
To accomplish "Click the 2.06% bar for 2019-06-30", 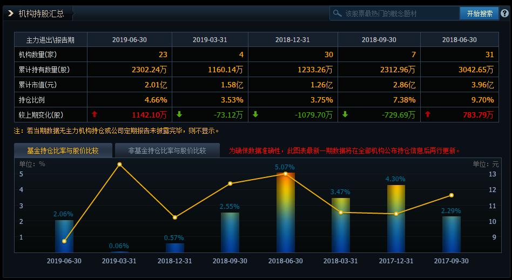I will tap(64, 236).
